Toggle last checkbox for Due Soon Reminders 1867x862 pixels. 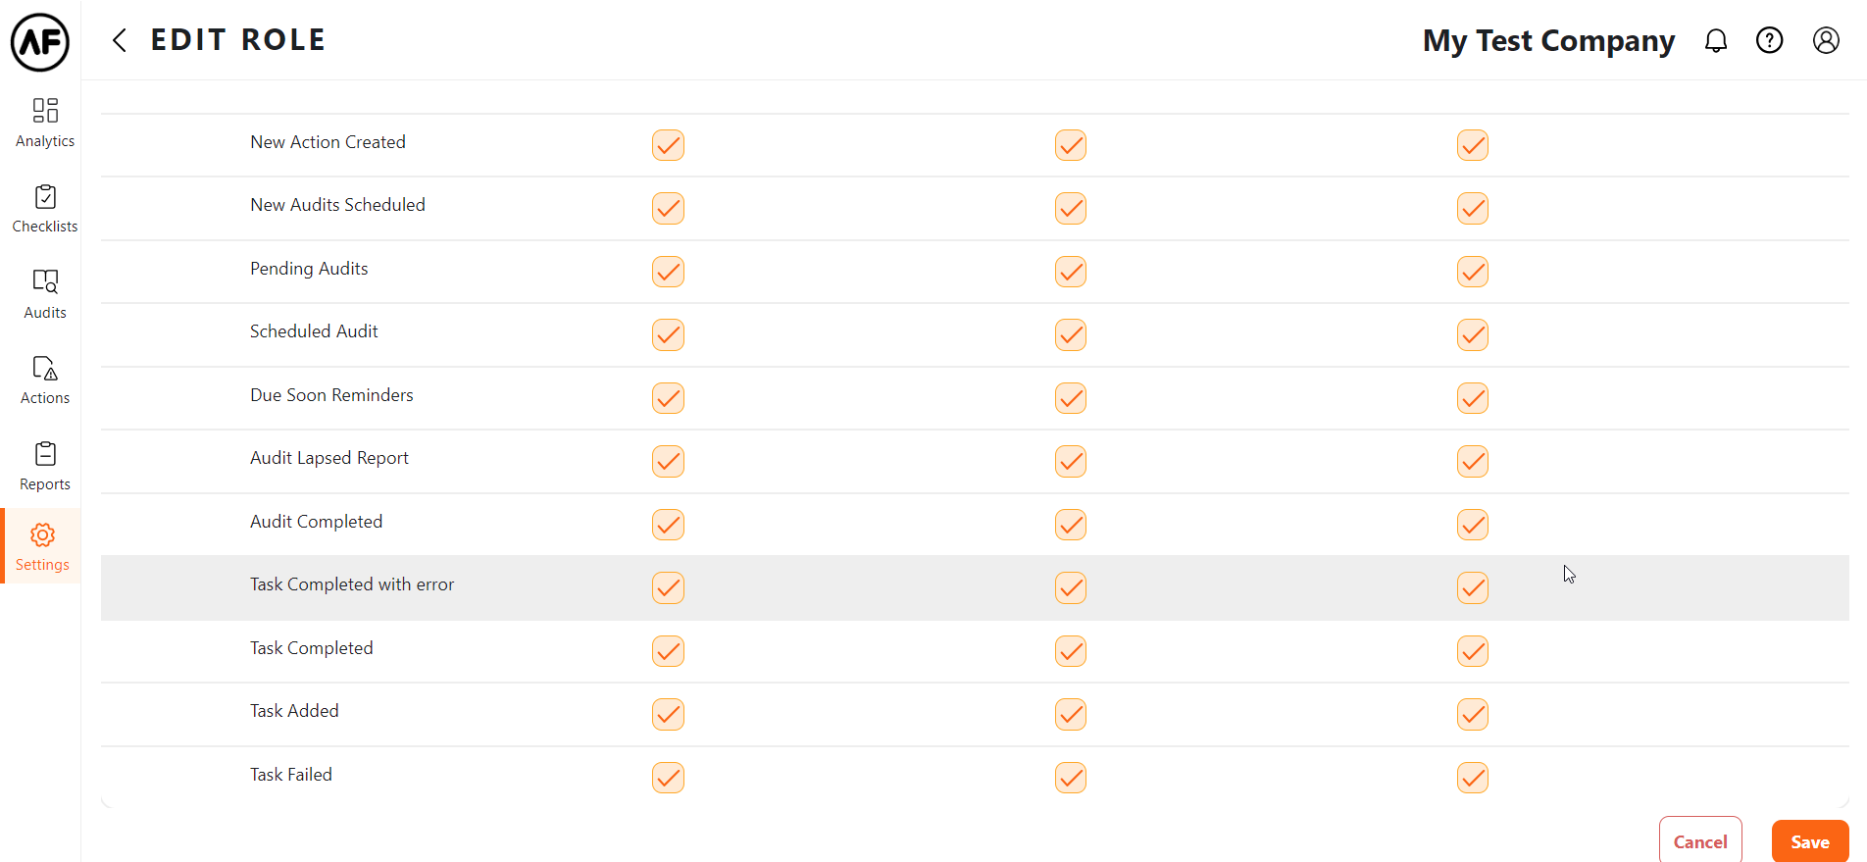[1472, 398]
